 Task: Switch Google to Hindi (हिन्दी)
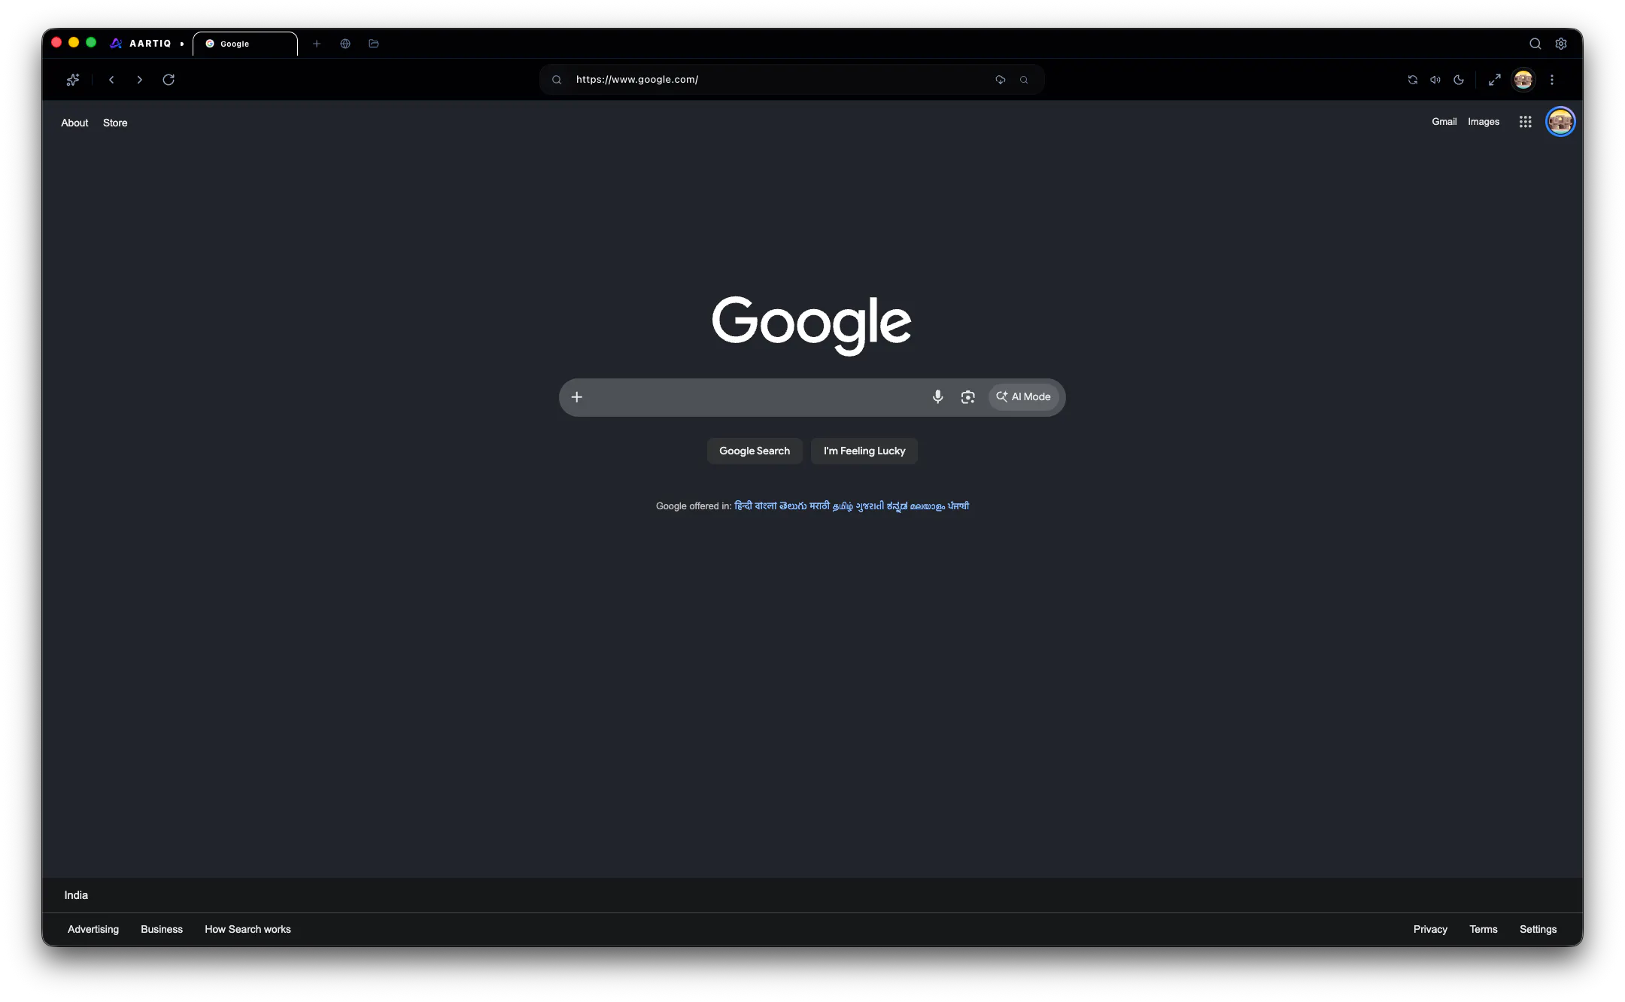pyautogui.click(x=743, y=506)
